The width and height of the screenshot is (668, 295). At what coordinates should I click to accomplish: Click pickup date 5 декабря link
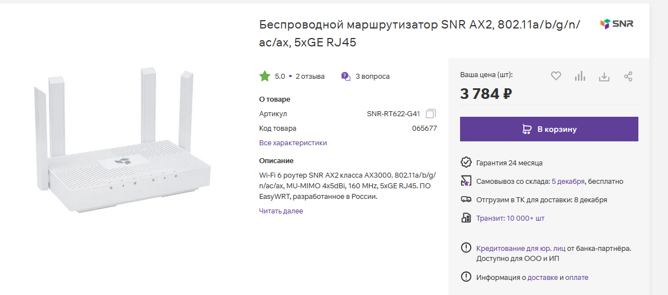tap(568, 181)
